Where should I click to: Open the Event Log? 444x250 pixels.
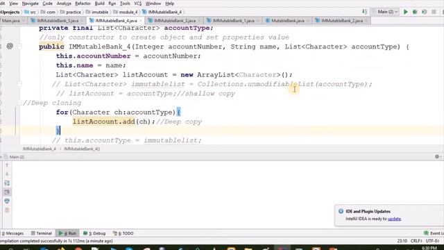pyautogui.click(x=434, y=233)
